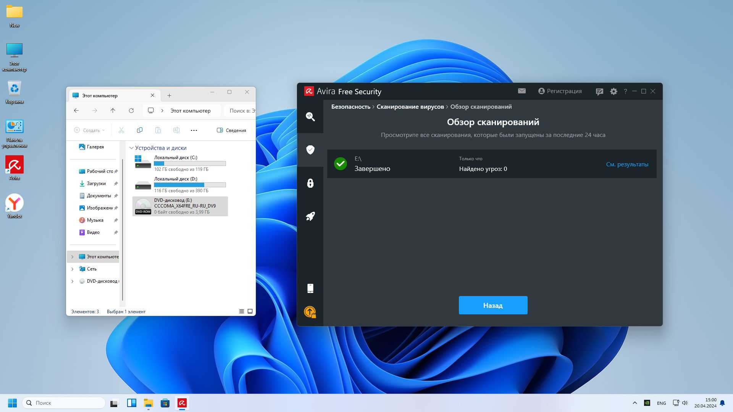733x412 pixels.
Task: Collapse the Устройства и диски group
Action: [x=131, y=148]
